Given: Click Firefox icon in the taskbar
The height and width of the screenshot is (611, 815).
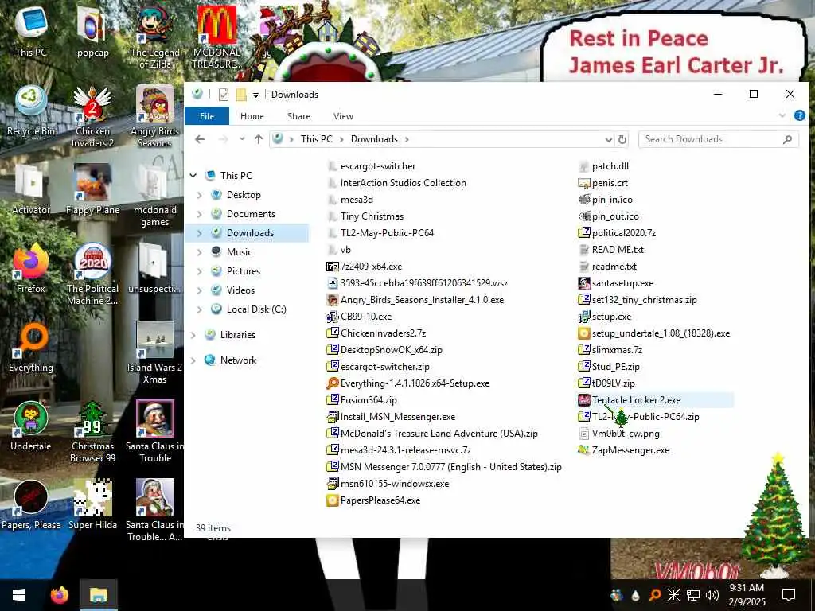Looking at the screenshot, I should 59,595.
